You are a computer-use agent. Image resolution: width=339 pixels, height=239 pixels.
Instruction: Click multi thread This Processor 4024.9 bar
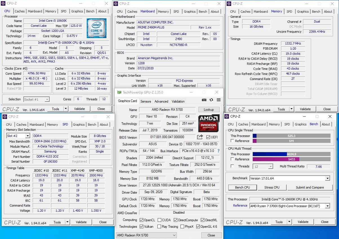(291, 154)
